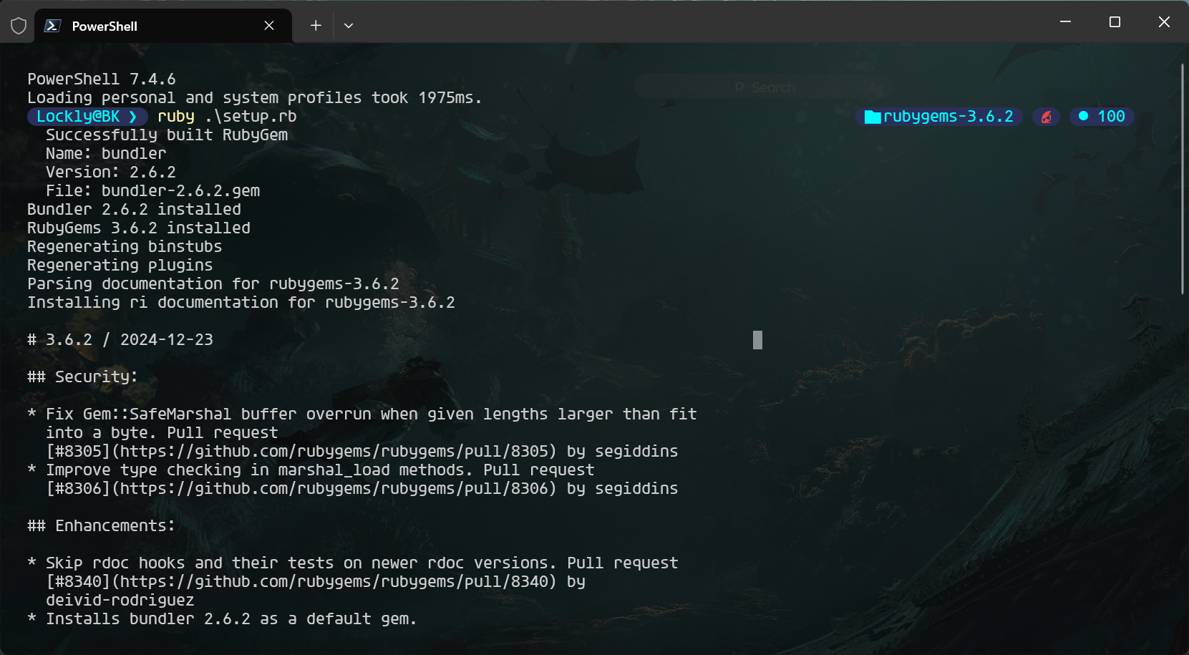Image resolution: width=1189 pixels, height=655 pixels.
Task: Click the '# 3.6.2 / 2024-12-23' line
Action: [x=120, y=340]
